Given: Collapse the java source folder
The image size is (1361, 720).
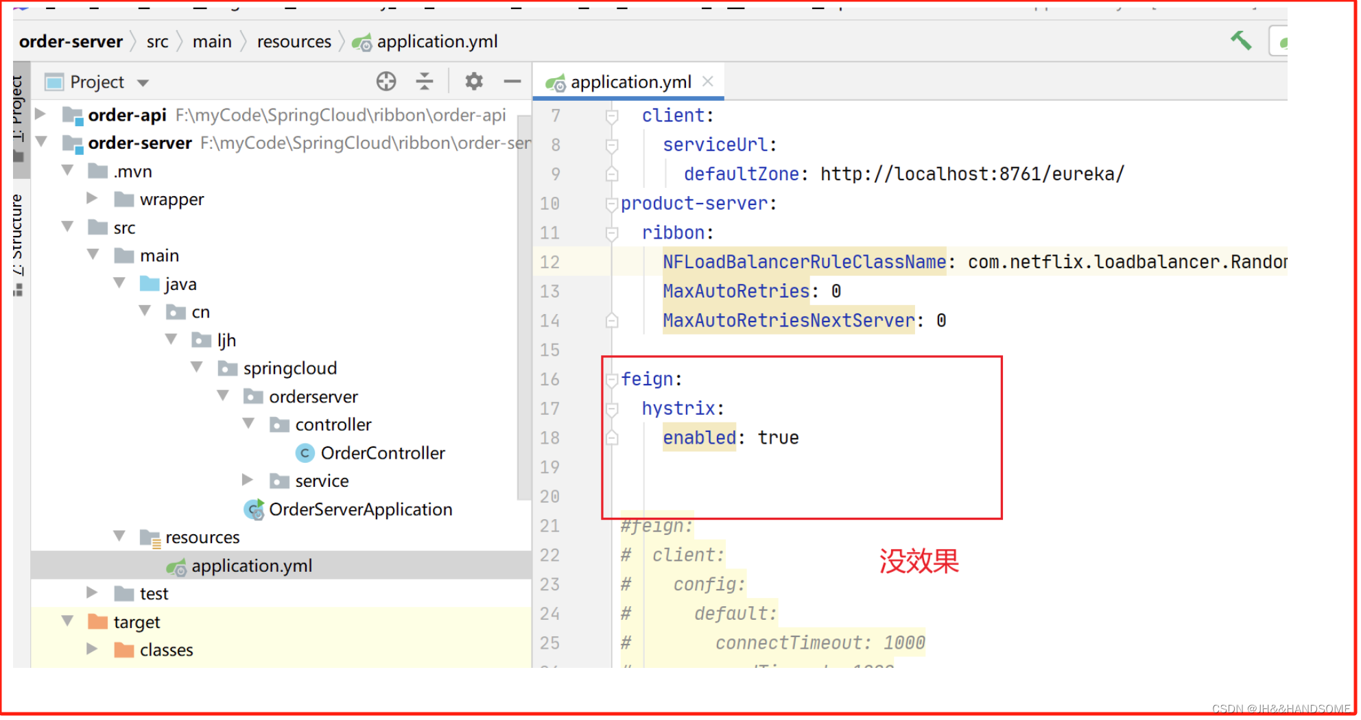Looking at the screenshot, I should [119, 283].
